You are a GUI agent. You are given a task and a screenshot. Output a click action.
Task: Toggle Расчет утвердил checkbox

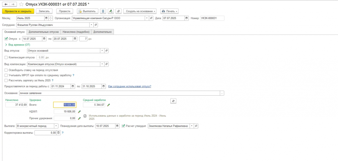123,126
